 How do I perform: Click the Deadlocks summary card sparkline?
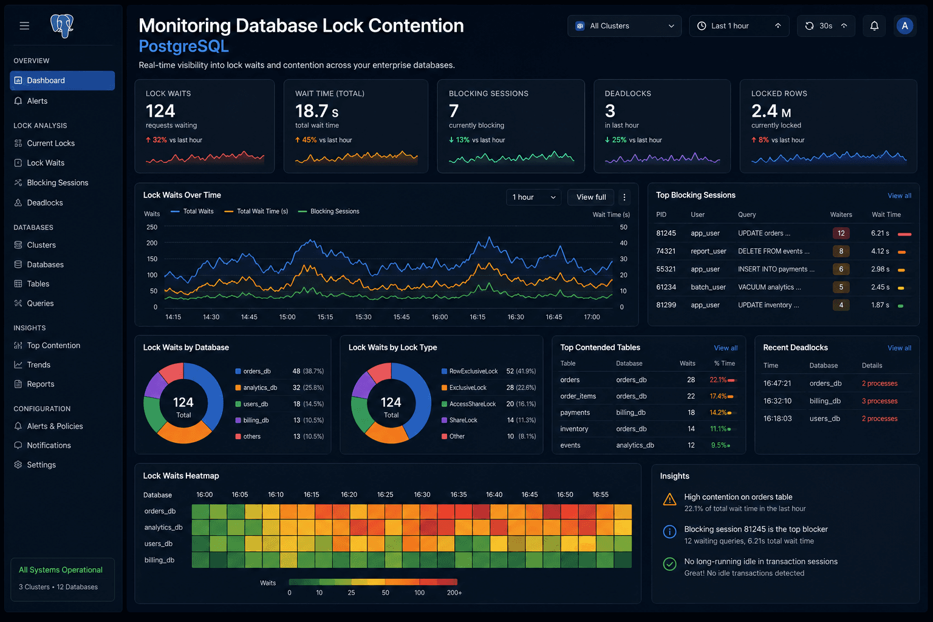click(x=662, y=158)
